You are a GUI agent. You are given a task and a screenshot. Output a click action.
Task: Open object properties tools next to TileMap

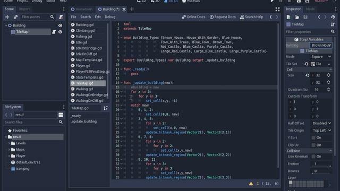pyautogui.click(x=333, y=24)
